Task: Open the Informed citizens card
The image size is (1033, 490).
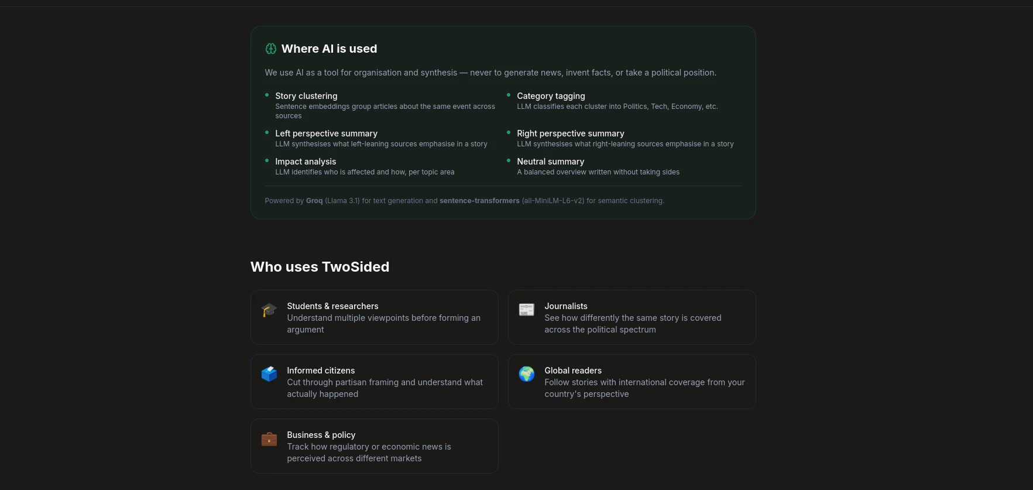Action: pos(374,382)
